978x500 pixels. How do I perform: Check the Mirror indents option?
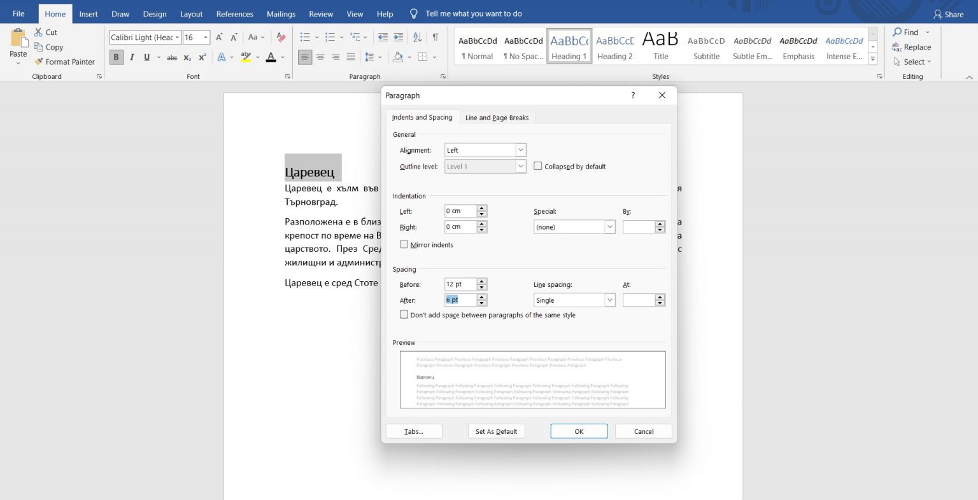click(x=404, y=244)
